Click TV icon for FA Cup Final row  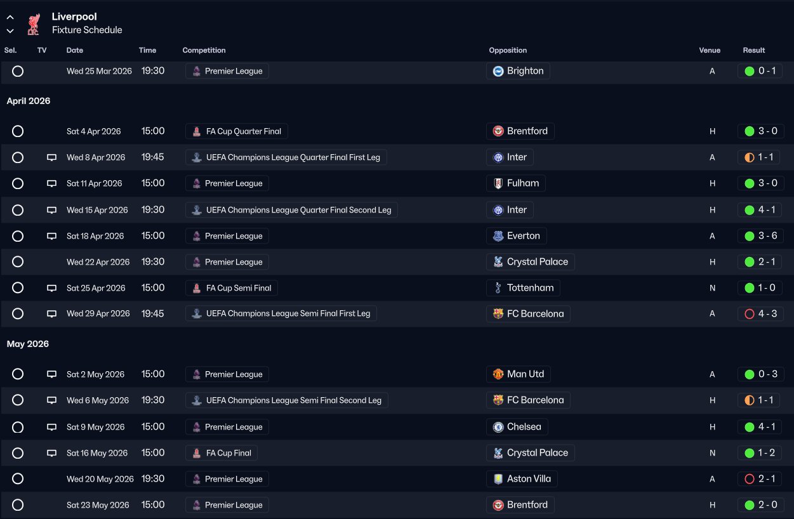point(52,453)
